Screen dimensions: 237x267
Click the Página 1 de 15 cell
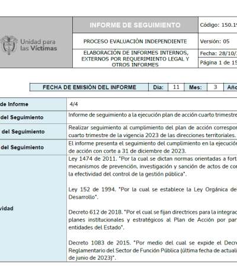[x=217, y=63]
